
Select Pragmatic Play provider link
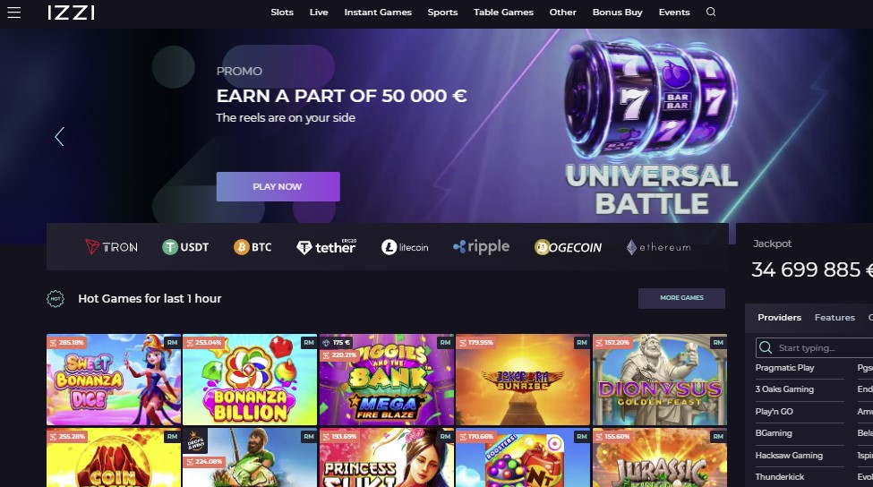[x=784, y=368]
